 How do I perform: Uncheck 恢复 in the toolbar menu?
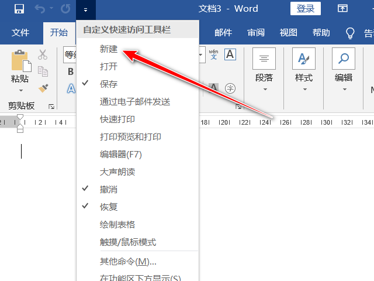tap(138, 207)
